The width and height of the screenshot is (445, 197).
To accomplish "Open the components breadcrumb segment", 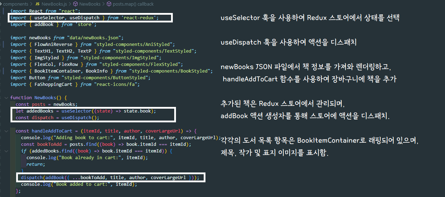I will [x=15, y=4].
